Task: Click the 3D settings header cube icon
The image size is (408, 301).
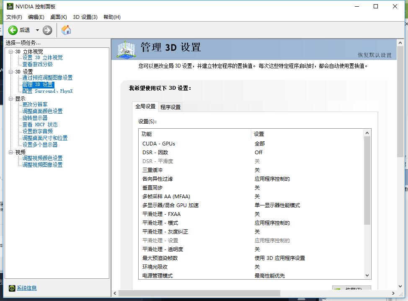Action: point(126,49)
